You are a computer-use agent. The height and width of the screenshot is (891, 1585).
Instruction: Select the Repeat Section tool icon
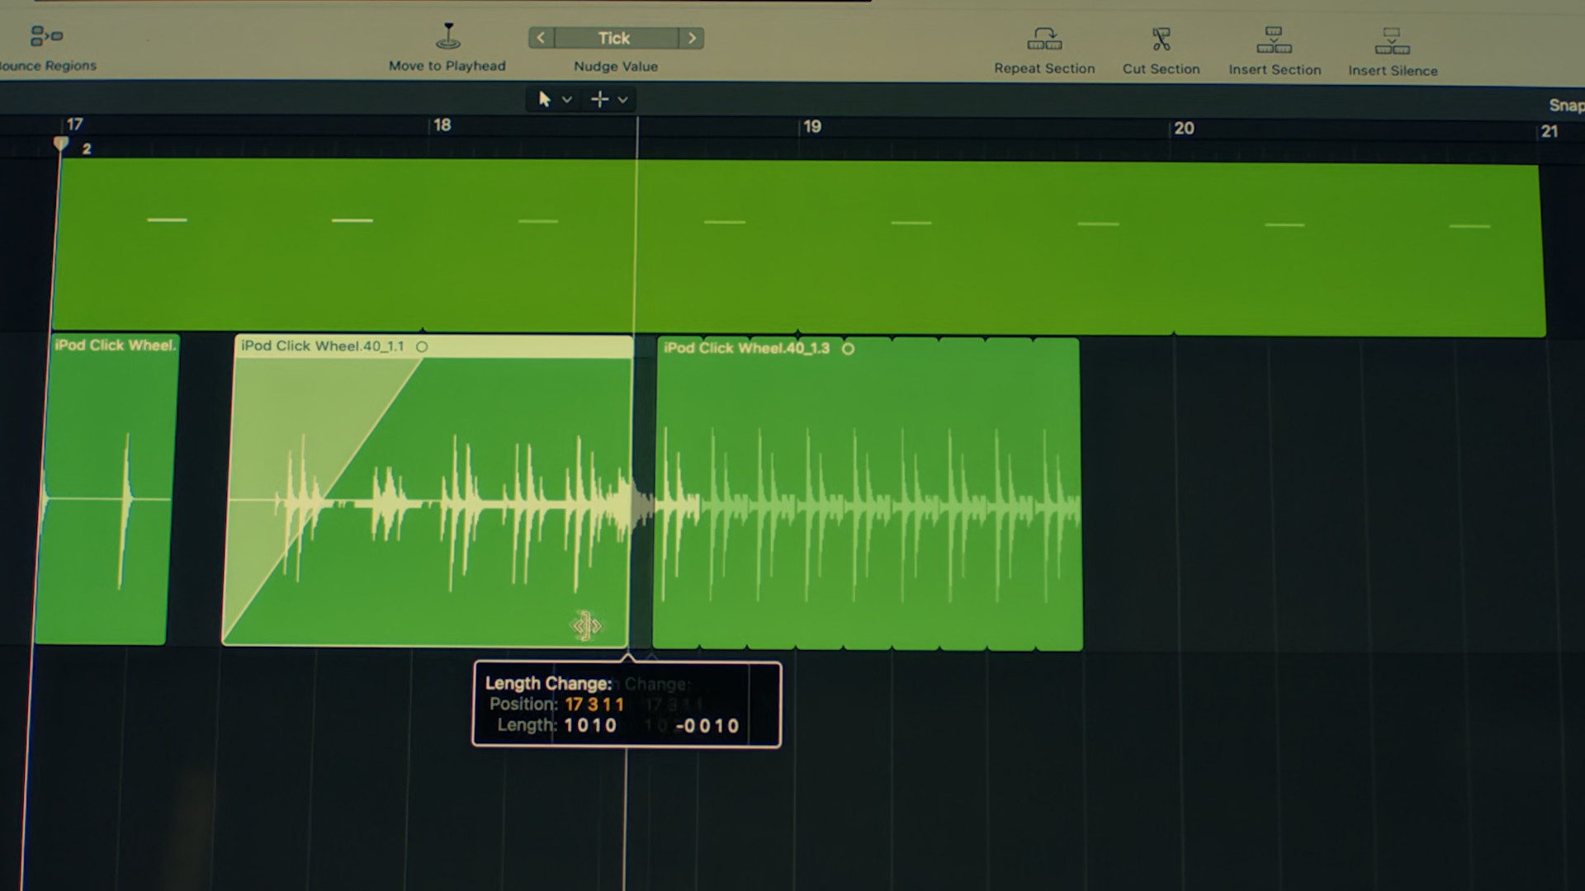coord(1043,37)
